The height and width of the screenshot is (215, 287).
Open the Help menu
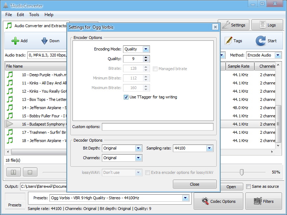49,15
